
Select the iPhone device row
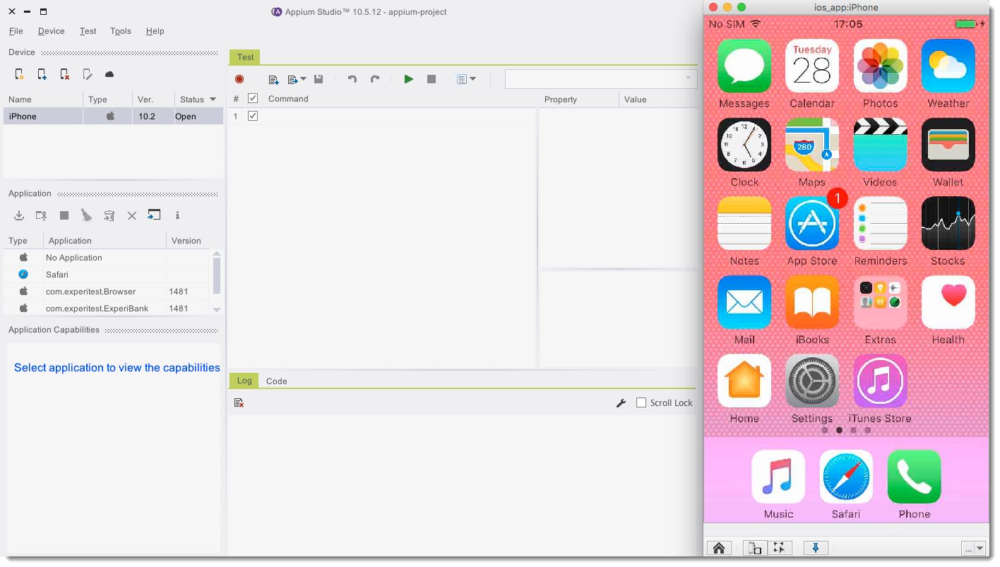[113, 117]
